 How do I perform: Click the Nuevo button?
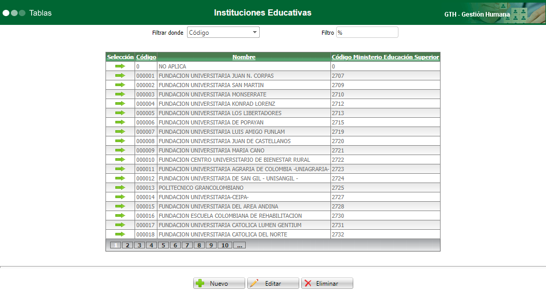[219, 283]
